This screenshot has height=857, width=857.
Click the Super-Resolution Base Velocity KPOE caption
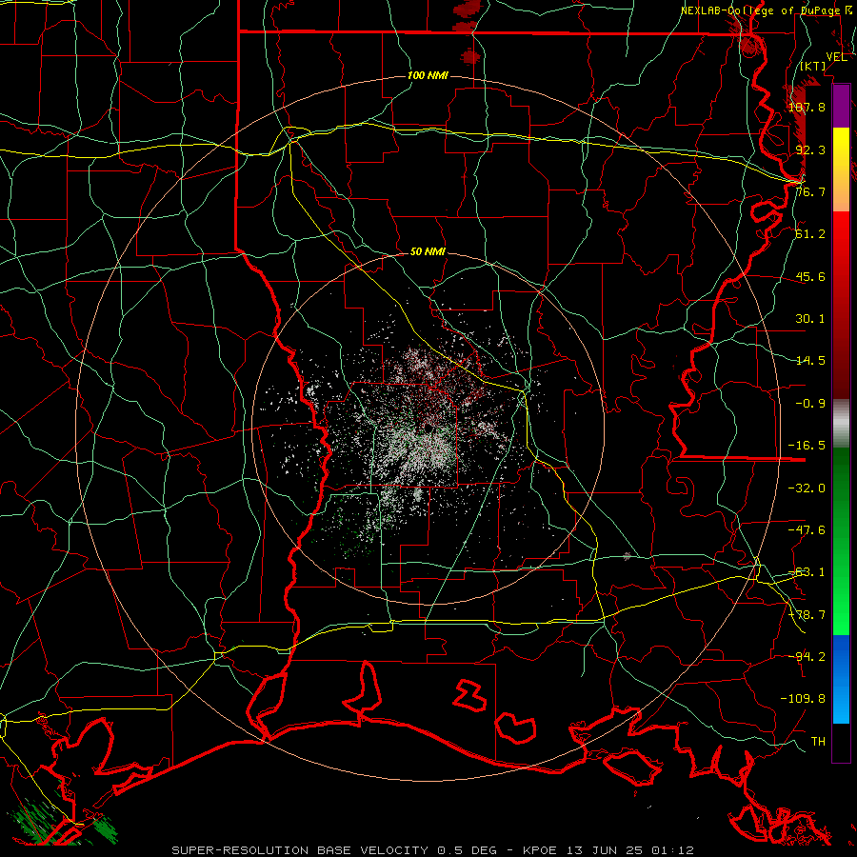(433, 850)
